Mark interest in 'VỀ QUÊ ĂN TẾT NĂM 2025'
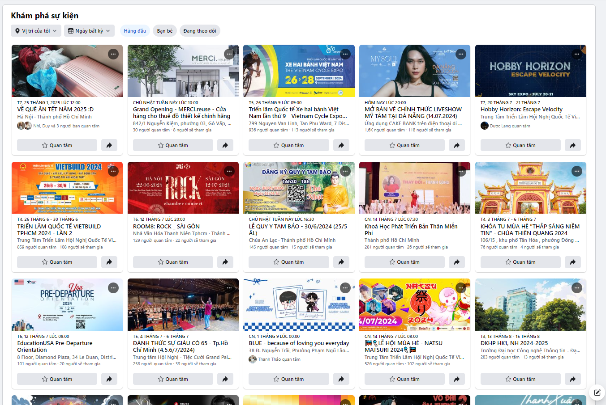The image size is (606, 405). pyautogui.click(x=57, y=145)
